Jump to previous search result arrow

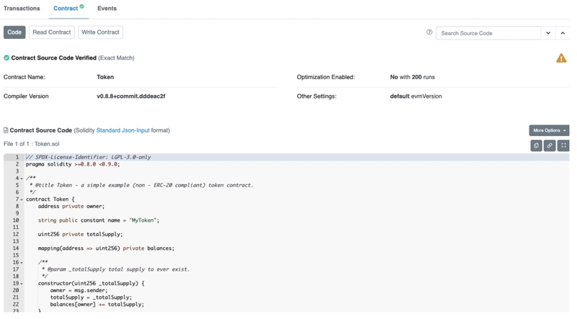563,32
